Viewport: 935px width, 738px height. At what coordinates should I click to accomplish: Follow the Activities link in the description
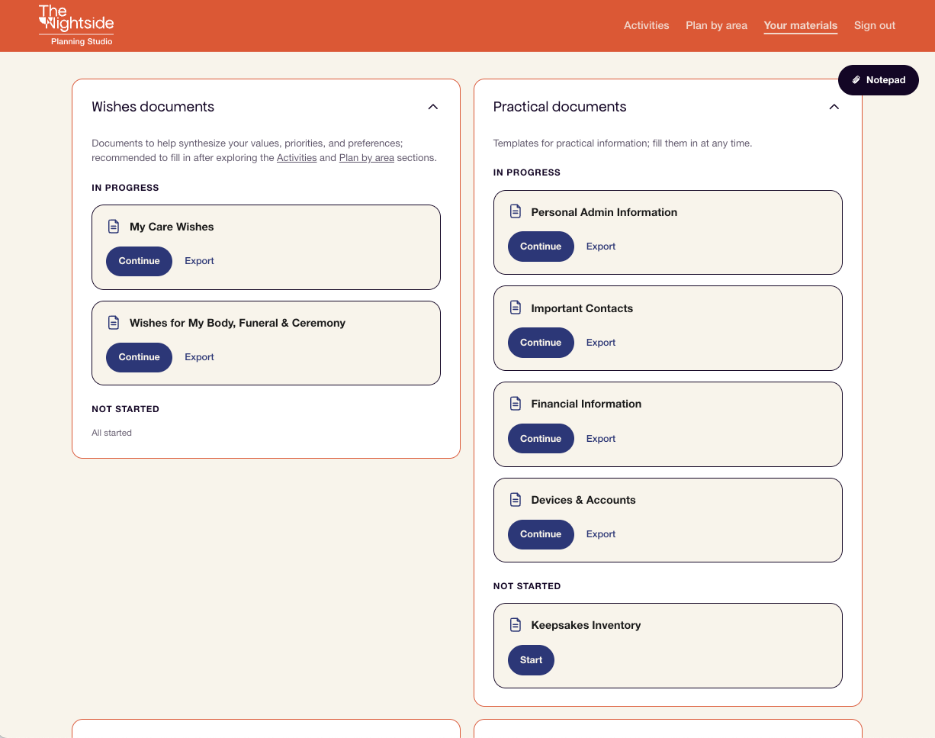pyautogui.click(x=297, y=158)
